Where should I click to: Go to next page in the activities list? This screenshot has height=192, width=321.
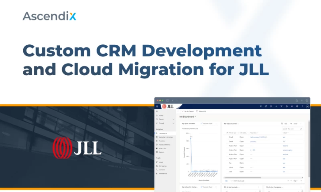[301, 181]
